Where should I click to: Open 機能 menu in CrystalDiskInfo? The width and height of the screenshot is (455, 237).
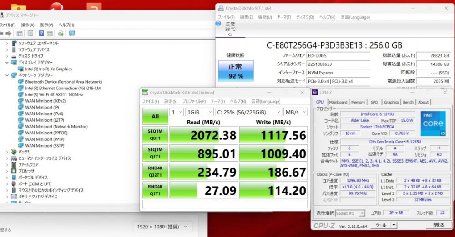[265, 17]
